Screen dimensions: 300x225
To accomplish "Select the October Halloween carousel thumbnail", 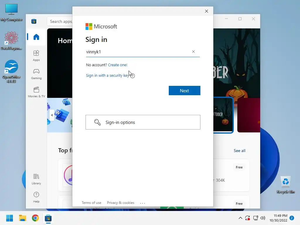I will [x=223, y=115].
